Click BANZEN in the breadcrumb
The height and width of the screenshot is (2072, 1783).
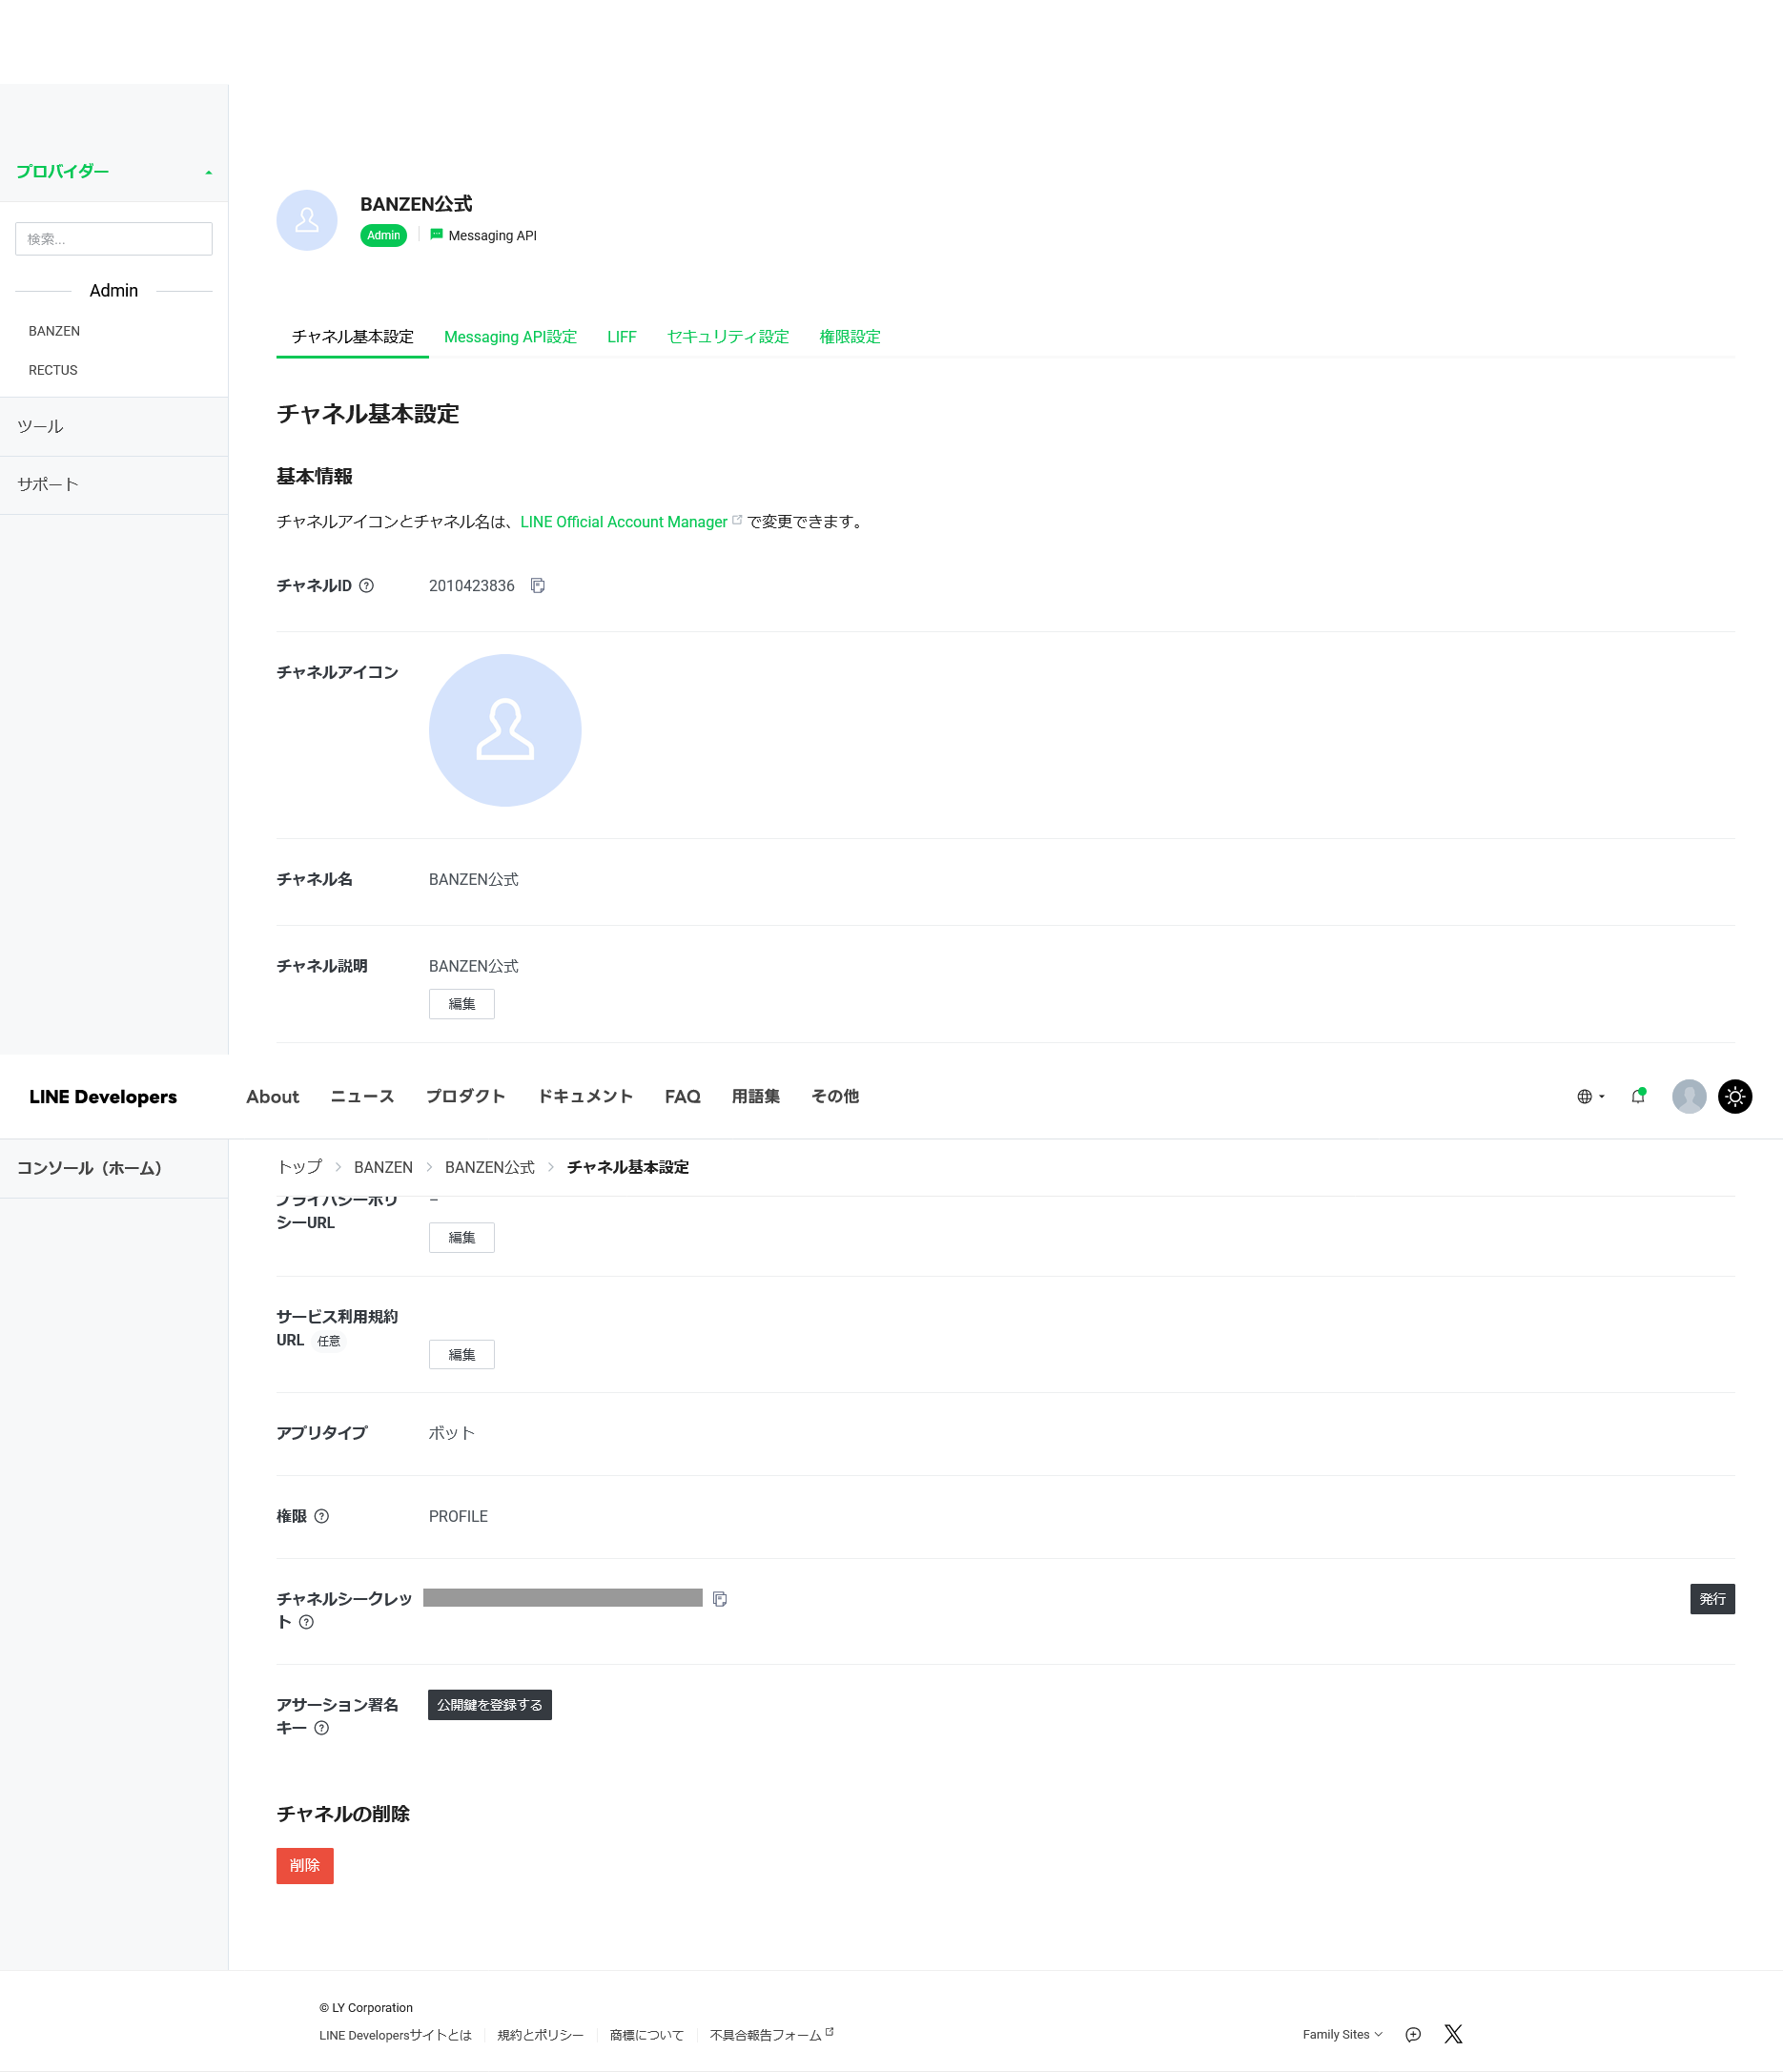[x=383, y=1168]
